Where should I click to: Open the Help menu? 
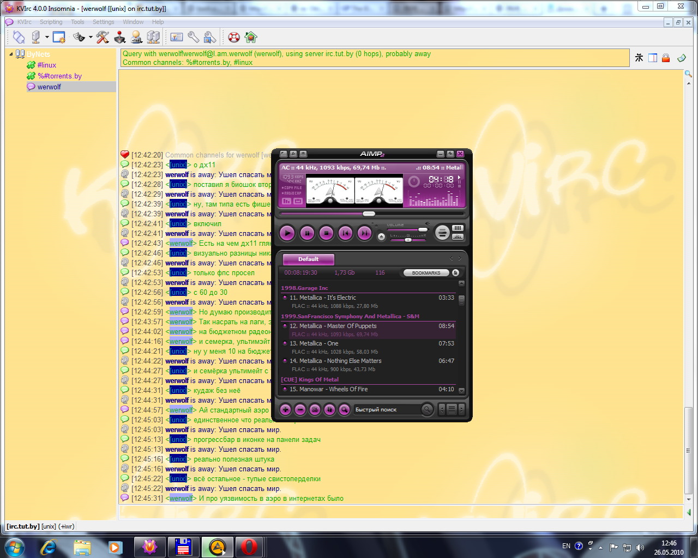coord(158,22)
